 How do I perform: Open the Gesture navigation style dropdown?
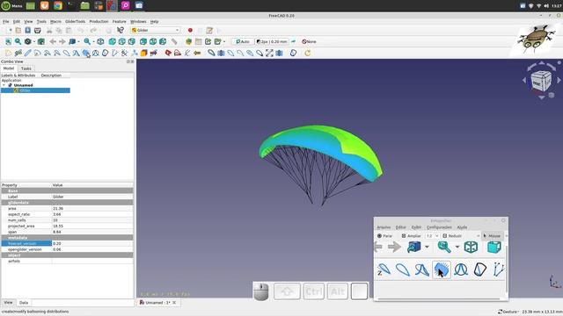pyautogui.click(x=508, y=312)
